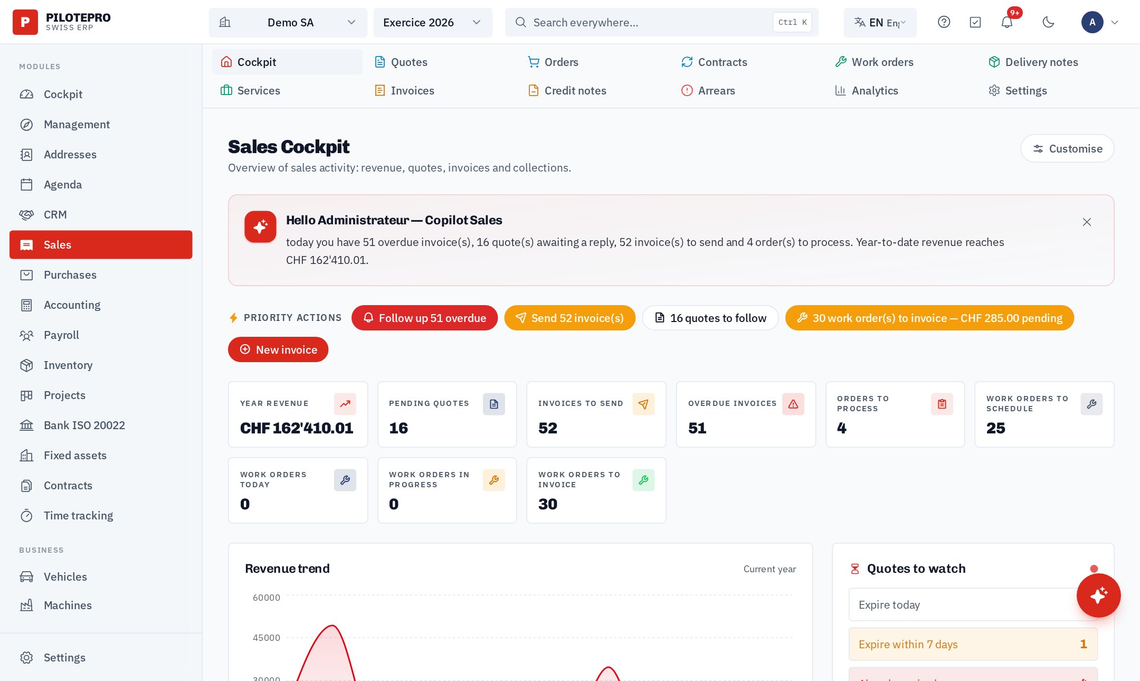The image size is (1140, 681).
Task: Open Contracts module in sidebar
Action: click(x=101, y=486)
